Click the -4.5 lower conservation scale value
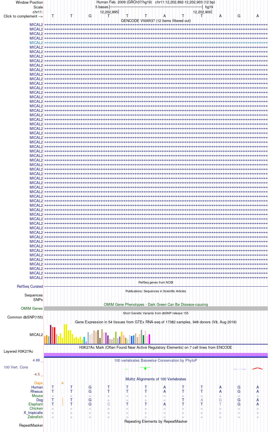Screen dimensions: 268x432 37,374
